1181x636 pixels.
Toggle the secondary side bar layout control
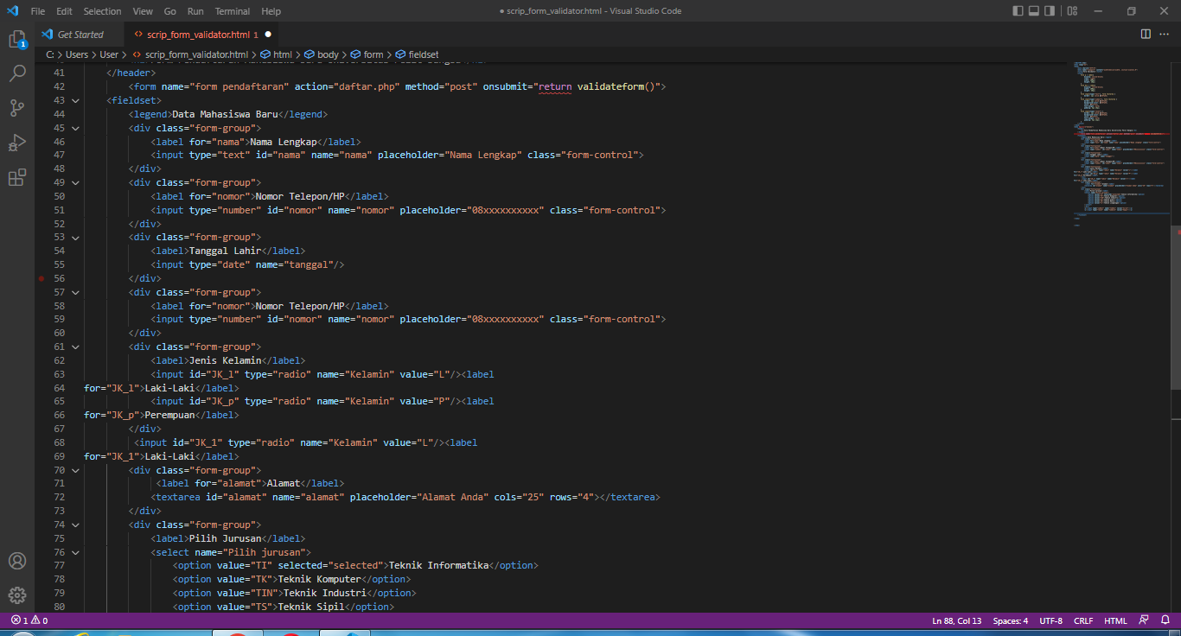[1049, 10]
